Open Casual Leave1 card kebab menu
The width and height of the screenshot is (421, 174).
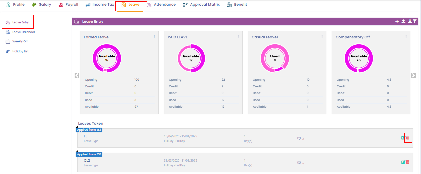[322, 37]
